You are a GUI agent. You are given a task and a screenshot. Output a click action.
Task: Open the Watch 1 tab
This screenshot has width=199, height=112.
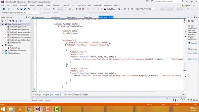[x=48, y=100]
